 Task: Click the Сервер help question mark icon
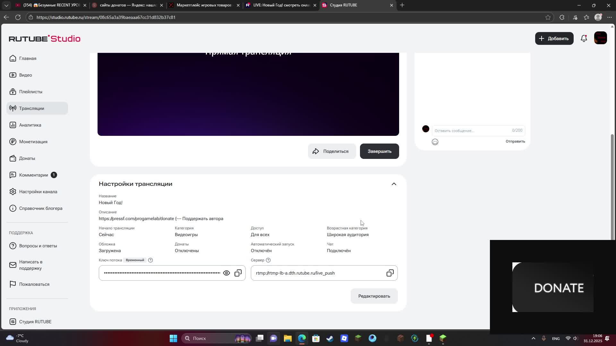coord(268,260)
